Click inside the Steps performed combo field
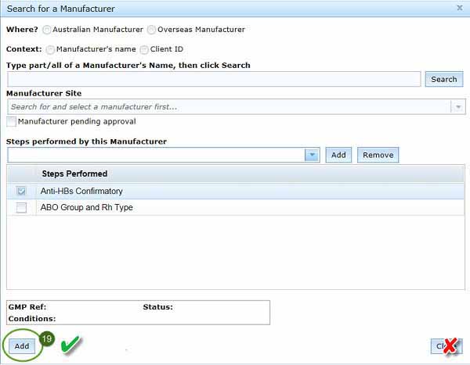Screen dimensions: 470x365 [155, 155]
